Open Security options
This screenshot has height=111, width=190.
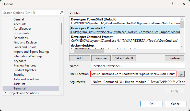[19, 75]
